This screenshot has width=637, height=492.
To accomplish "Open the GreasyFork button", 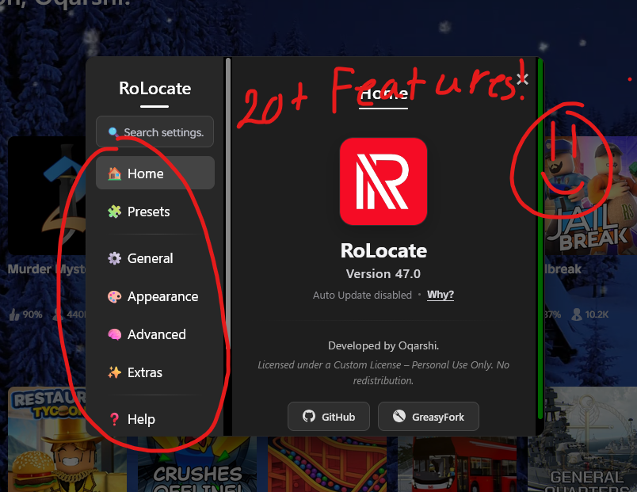I will [x=428, y=417].
